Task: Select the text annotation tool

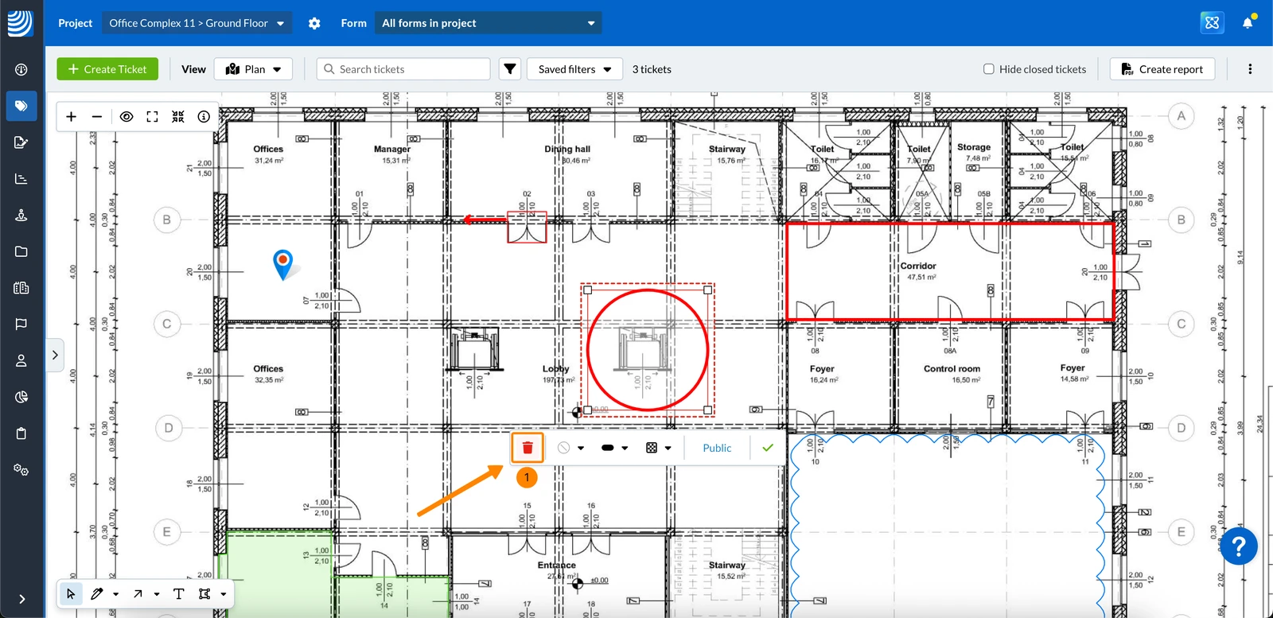Action: (178, 593)
